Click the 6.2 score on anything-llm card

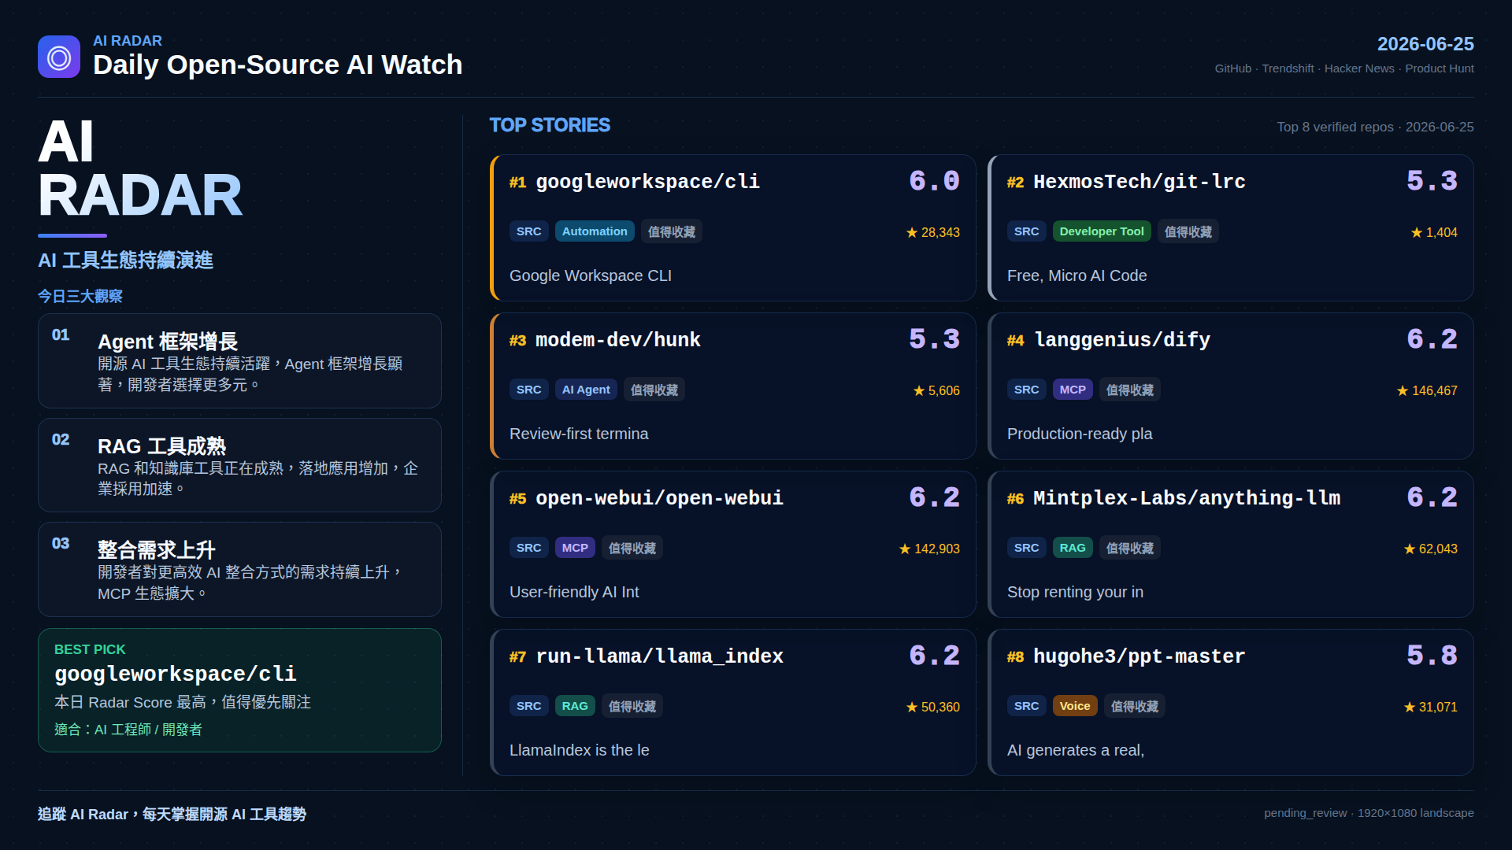(1432, 498)
